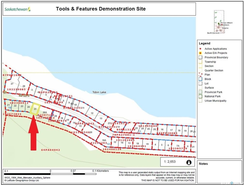Click plan label 64PA04042
Viewport: 244px width, 185px height.
(51, 150)
